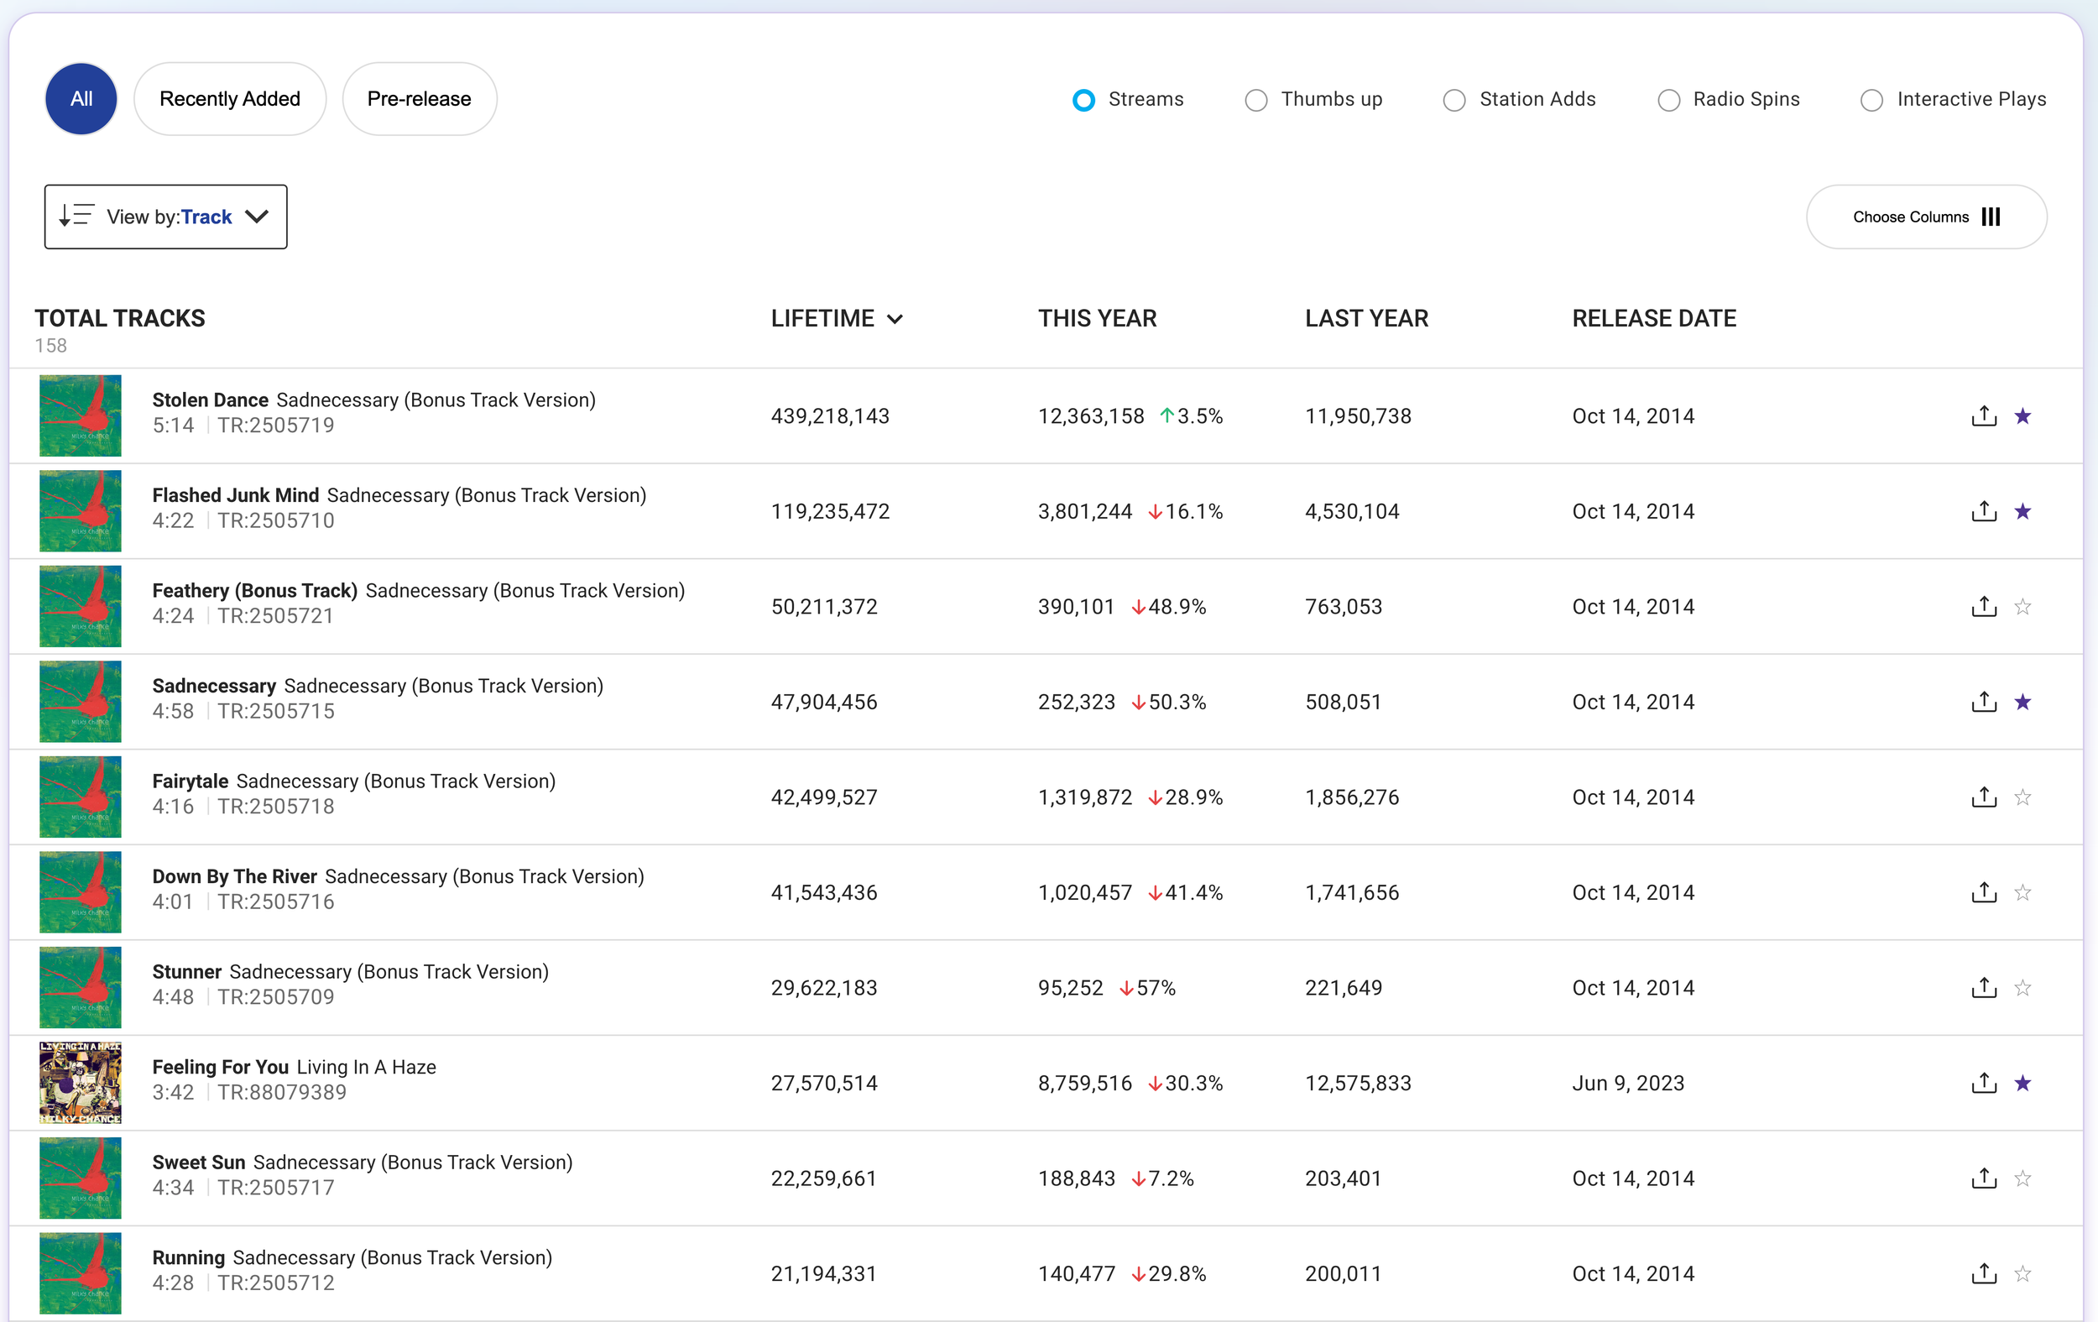
Task: Unfavorite Stolen Dance with the star icon
Action: point(2022,415)
